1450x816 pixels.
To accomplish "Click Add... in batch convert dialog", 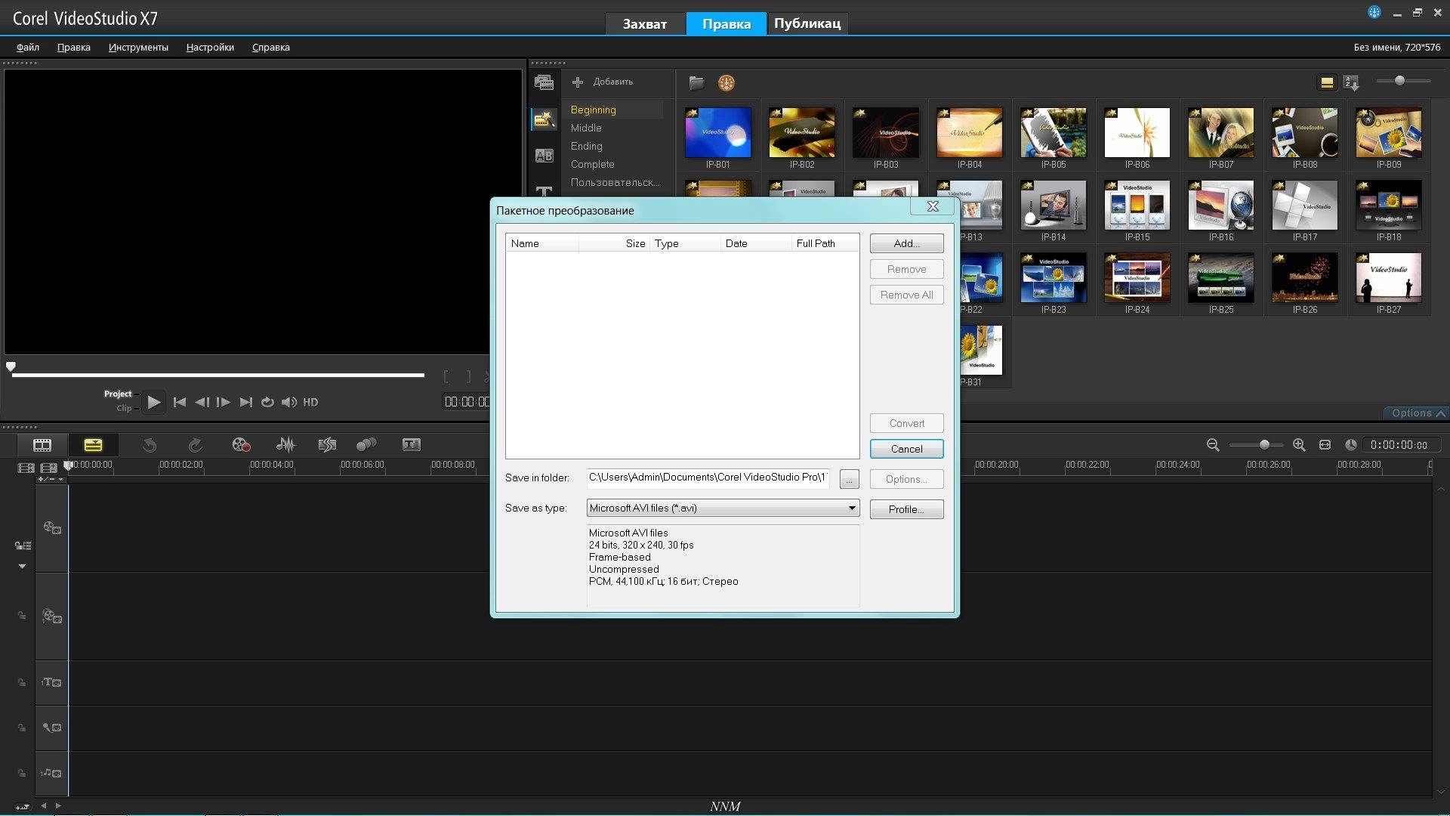I will (906, 243).
